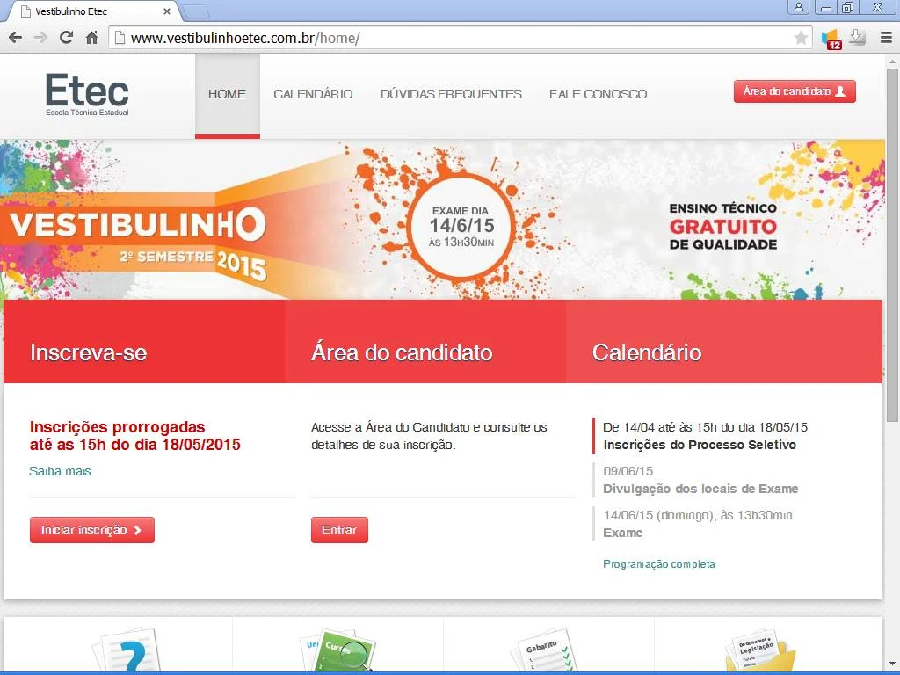Go back to the previous page

16,38
